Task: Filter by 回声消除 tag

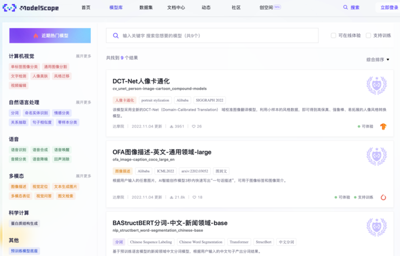Action: coord(62,160)
